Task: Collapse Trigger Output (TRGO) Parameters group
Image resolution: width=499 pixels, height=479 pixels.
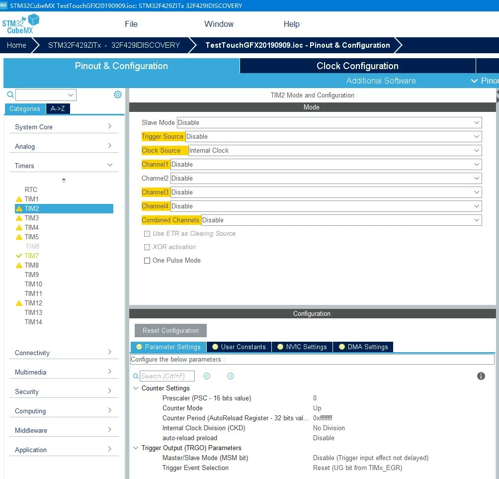Action: click(136, 448)
